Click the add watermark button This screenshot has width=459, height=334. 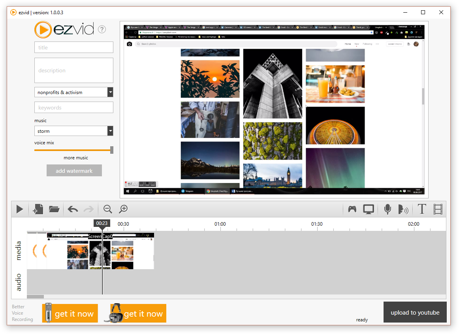[74, 171]
